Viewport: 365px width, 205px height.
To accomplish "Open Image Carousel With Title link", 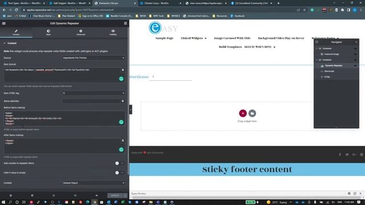I will tap(232, 38).
